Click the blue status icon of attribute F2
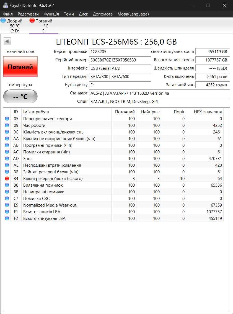This screenshot has height=314, width=233. (x=7, y=218)
